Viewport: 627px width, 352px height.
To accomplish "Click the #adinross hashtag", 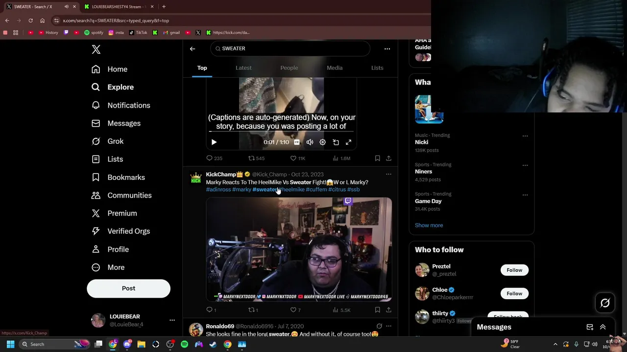I will point(218,190).
